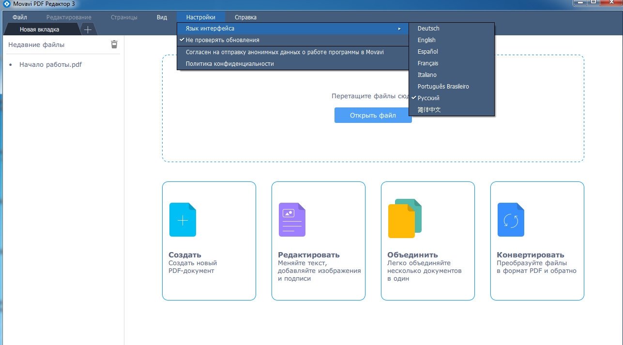Choose English from the language list

[x=426, y=40]
